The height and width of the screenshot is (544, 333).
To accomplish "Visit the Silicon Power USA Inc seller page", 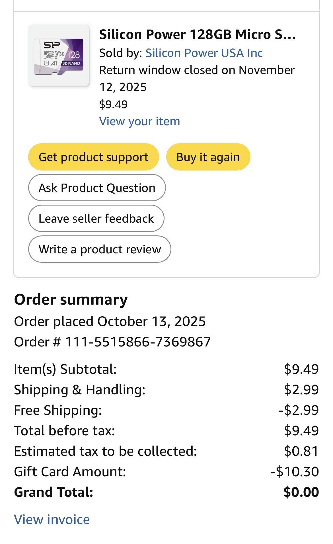I will coord(204,53).
